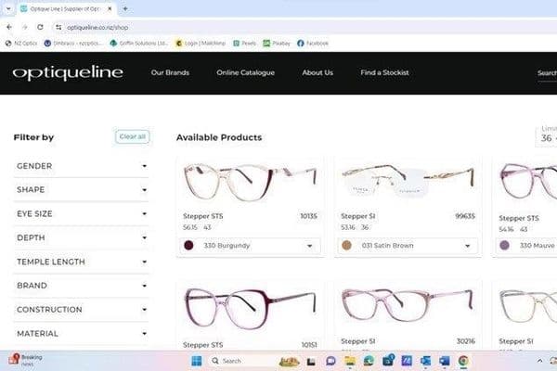Viewport: 557px width, 371px height.
Task: Open File Explorer from the taskbar
Action: point(350,361)
